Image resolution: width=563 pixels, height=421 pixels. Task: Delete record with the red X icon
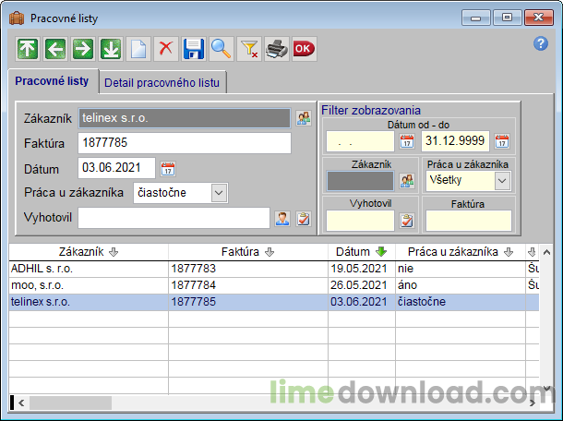[x=165, y=49]
